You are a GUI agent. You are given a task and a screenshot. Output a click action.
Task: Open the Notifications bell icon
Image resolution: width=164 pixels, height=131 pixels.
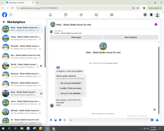[151, 15]
